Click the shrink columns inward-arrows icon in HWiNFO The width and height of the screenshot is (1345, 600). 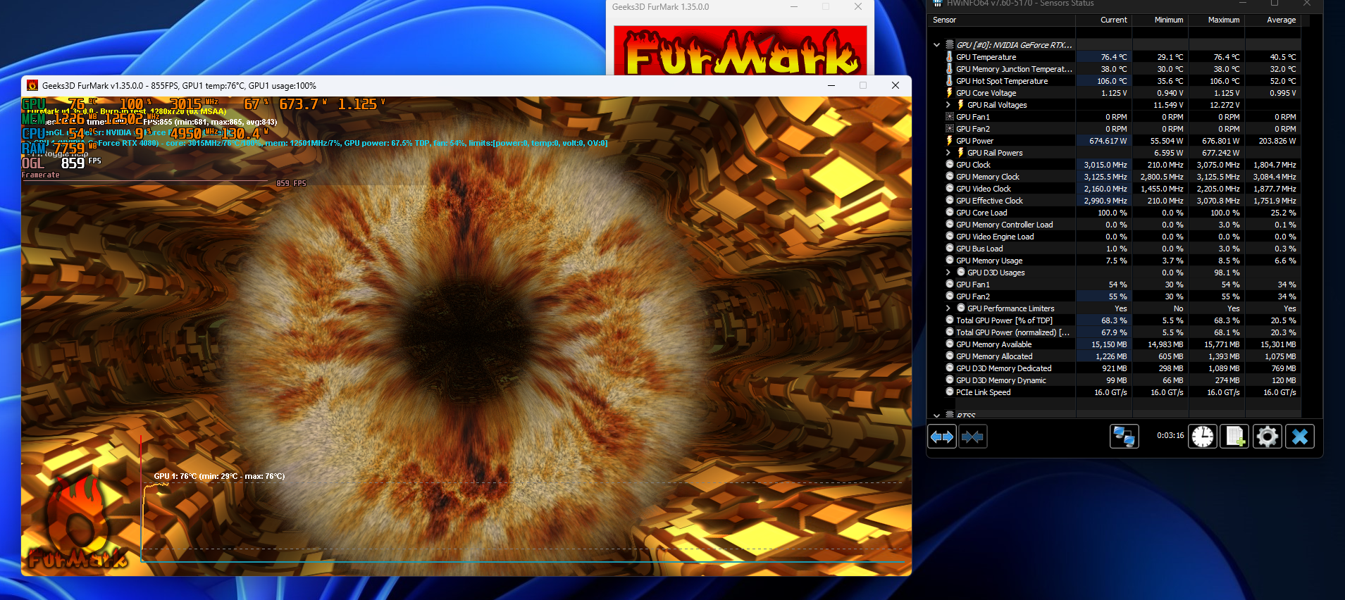[972, 437]
